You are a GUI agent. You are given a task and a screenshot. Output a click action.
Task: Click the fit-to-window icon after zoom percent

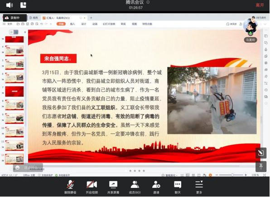click(x=265, y=175)
